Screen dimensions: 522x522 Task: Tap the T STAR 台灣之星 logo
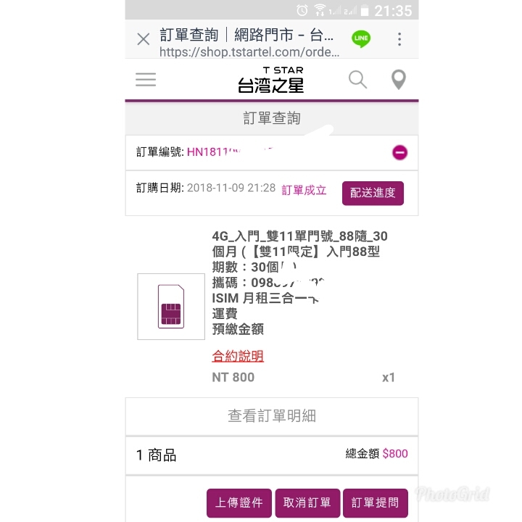click(x=271, y=80)
